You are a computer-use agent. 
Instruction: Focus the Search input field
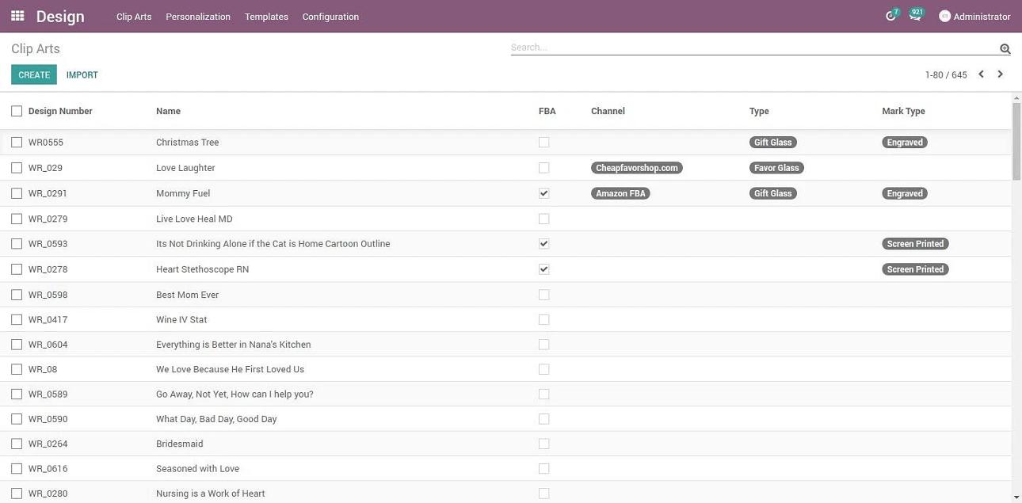[x=753, y=48]
